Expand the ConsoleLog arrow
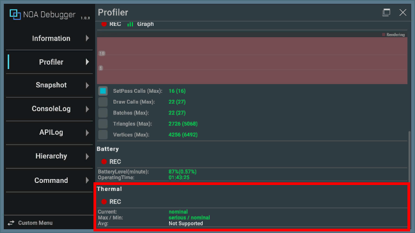Image resolution: width=415 pixels, height=233 pixels. (x=88, y=109)
